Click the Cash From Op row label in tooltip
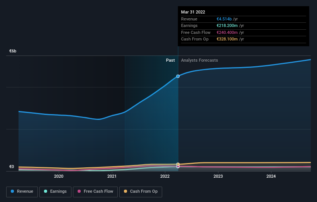Viewport: 317px width, 202px height. pyautogui.click(x=195, y=39)
